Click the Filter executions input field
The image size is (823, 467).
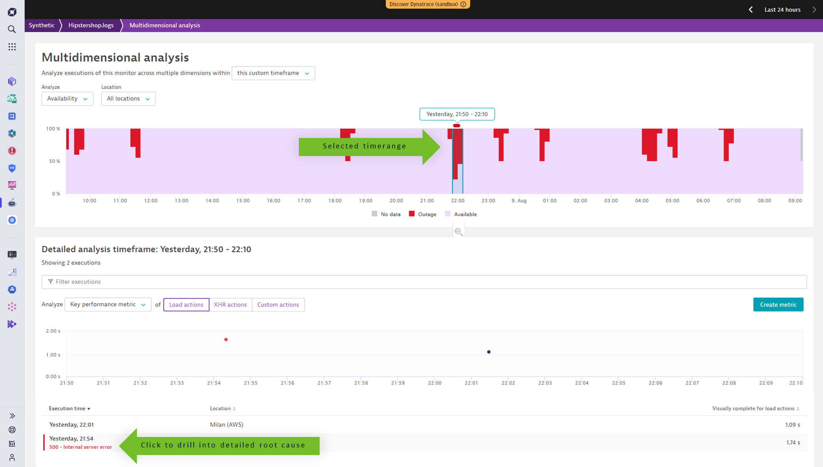(424, 282)
